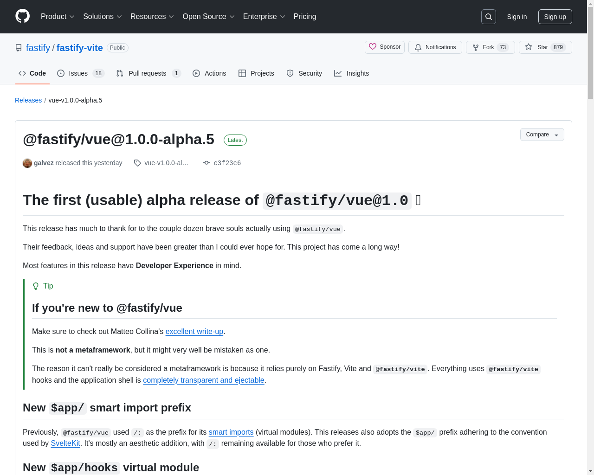Expand the Solutions menu
This screenshot has width=594, height=475.
pyautogui.click(x=103, y=17)
